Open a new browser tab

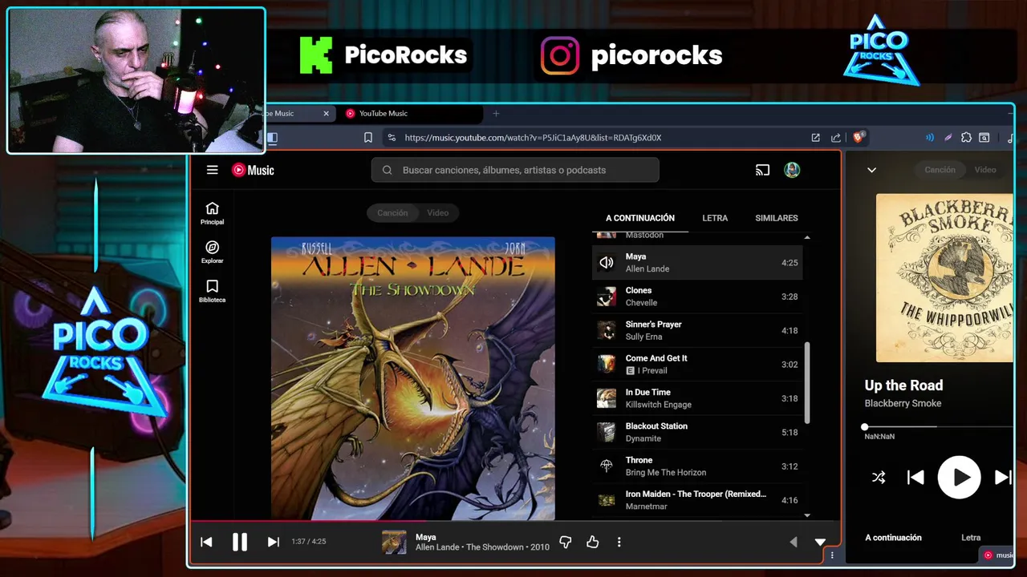tap(496, 114)
